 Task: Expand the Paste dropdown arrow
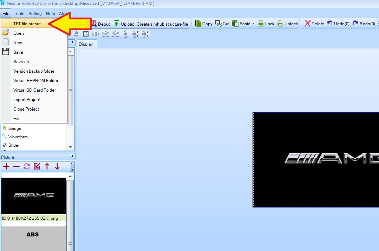point(254,24)
